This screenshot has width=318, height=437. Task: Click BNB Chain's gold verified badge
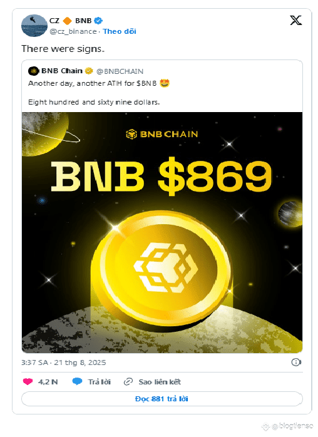point(89,71)
